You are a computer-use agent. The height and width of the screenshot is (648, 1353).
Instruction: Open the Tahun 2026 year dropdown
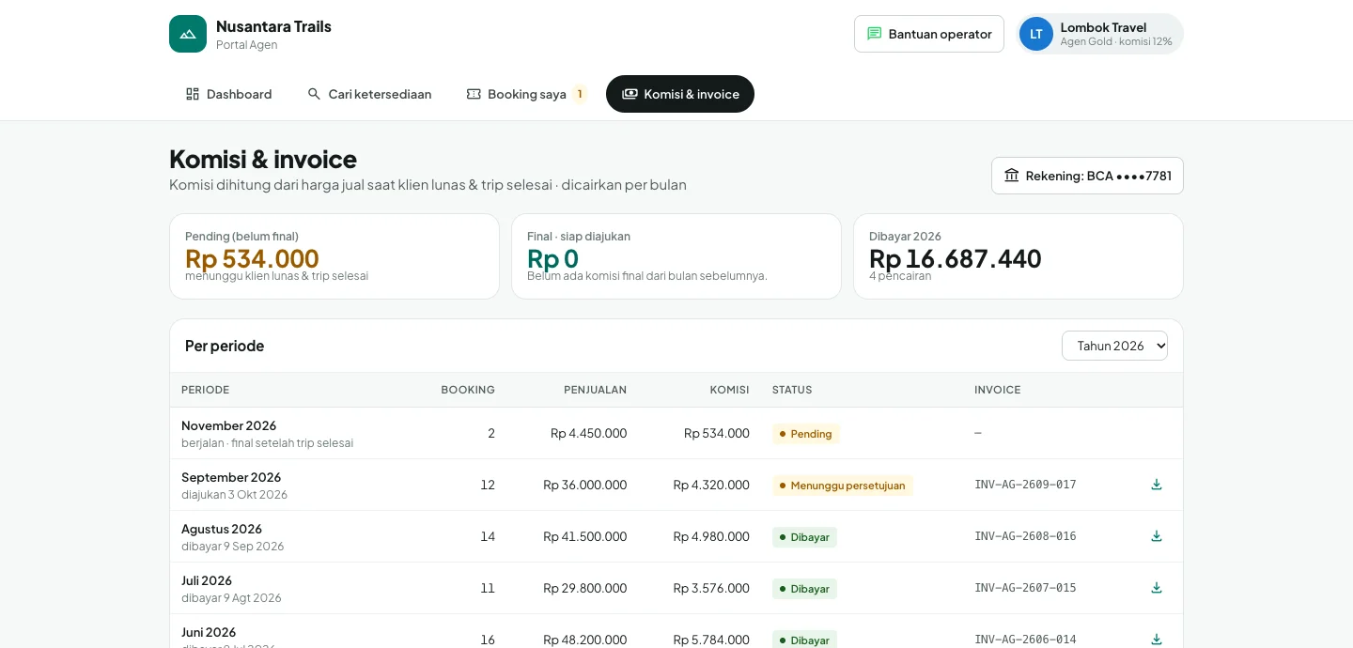1114,346
